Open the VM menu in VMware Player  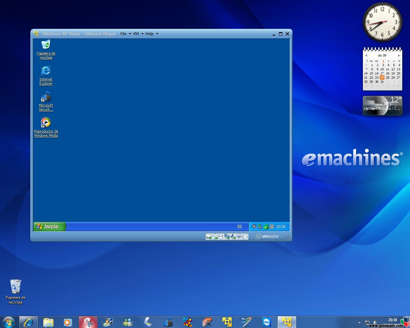click(x=138, y=34)
